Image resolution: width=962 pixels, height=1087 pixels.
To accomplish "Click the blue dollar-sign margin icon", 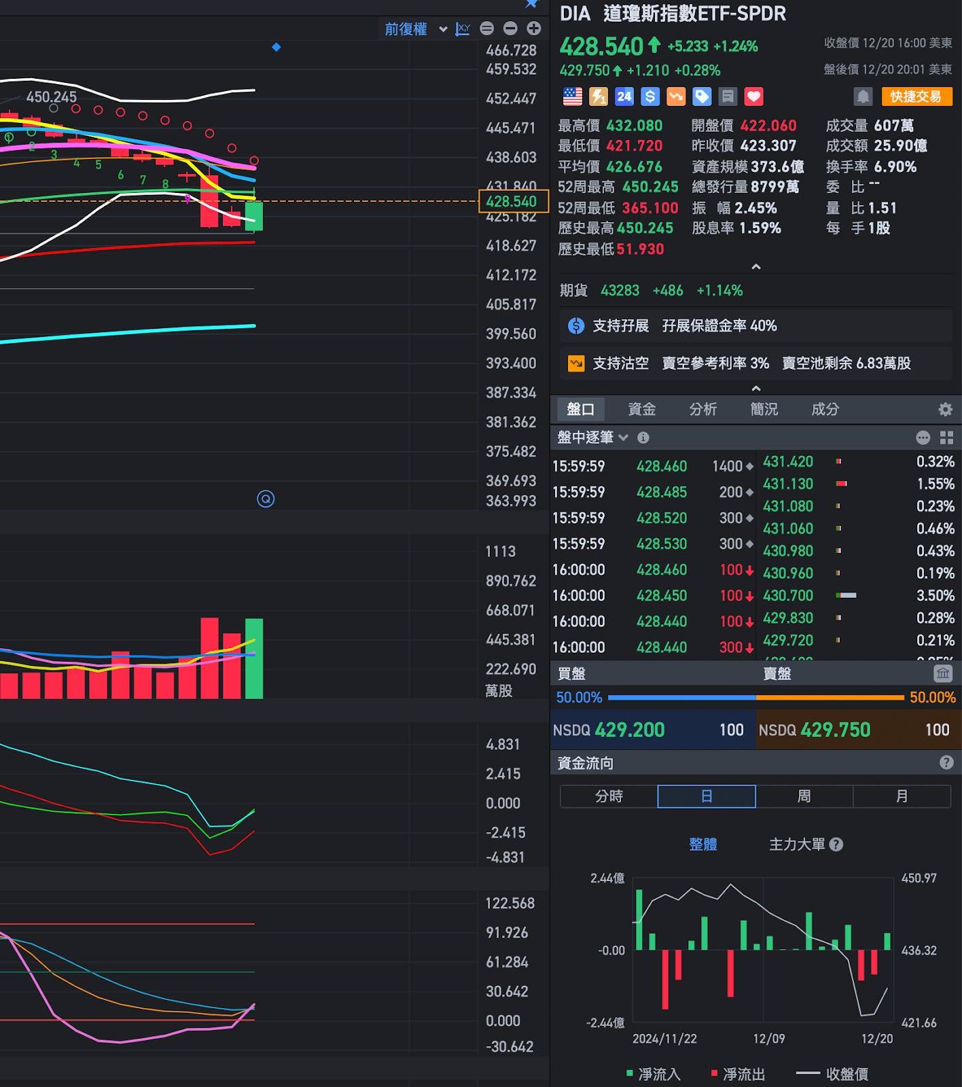I will pos(650,96).
